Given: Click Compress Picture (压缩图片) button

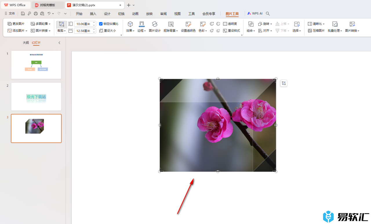Looking at the screenshot, I should (316, 31).
